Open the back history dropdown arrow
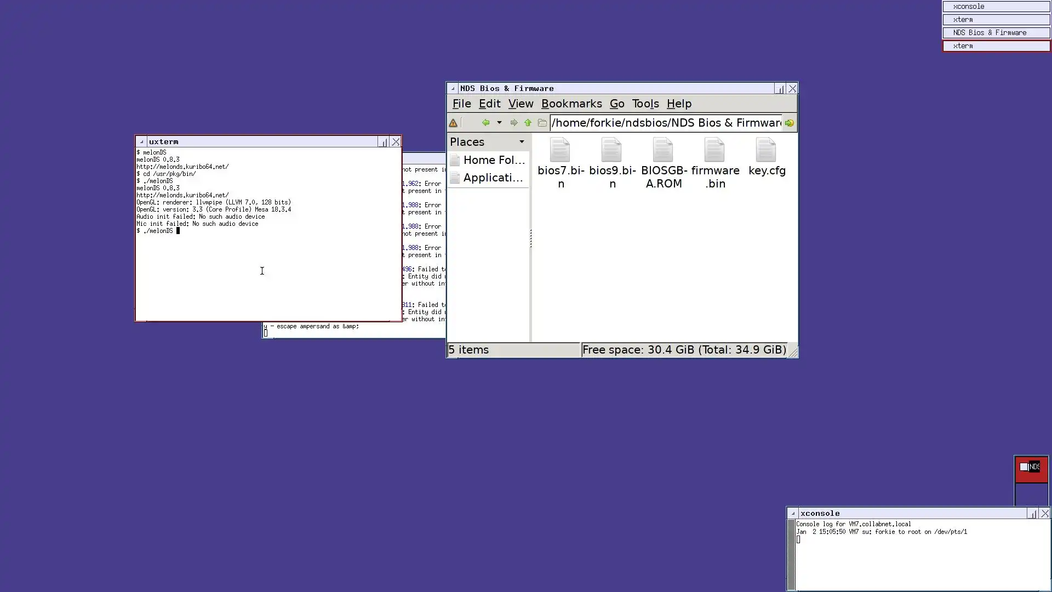The height and width of the screenshot is (592, 1052). tap(499, 123)
